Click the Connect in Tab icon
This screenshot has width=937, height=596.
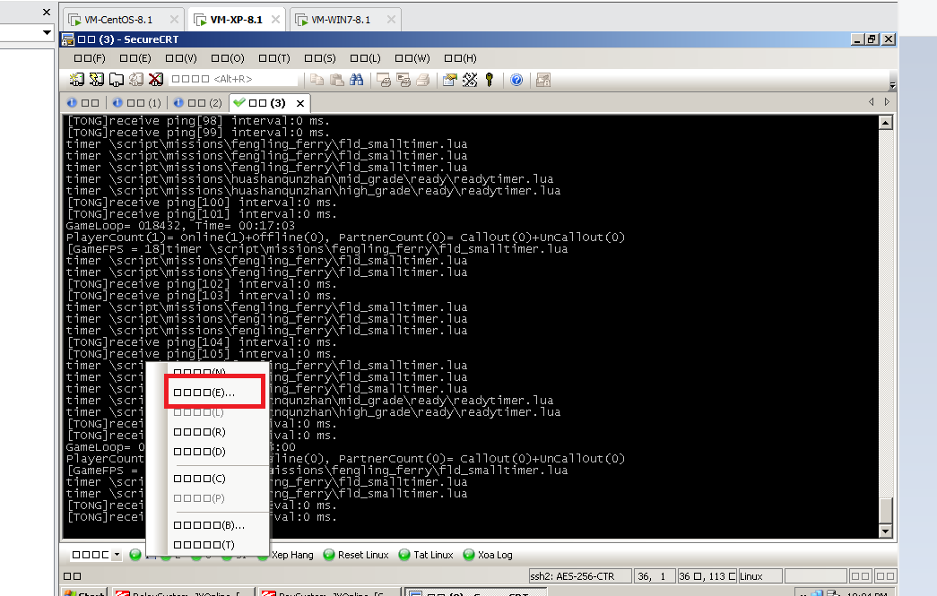tap(117, 80)
